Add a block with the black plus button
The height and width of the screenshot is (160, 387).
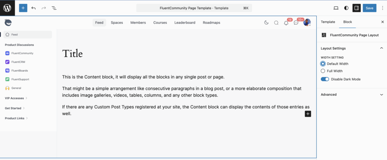click(308, 114)
